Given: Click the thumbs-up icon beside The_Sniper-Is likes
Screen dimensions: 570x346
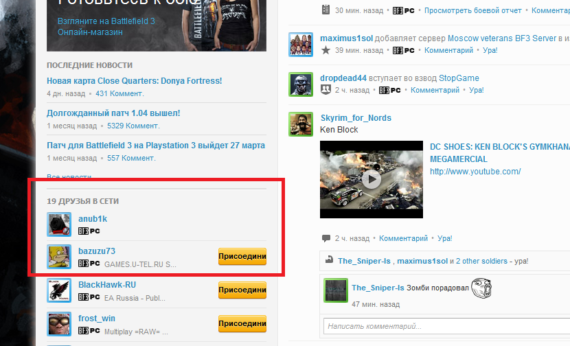Looking at the screenshot, I should 329,260.
